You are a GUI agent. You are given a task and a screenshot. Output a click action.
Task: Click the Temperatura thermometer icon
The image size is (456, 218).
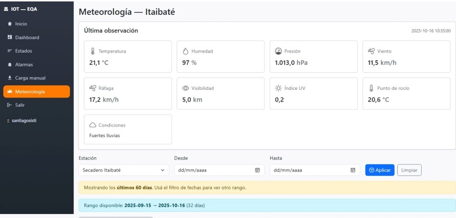pos(92,51)
